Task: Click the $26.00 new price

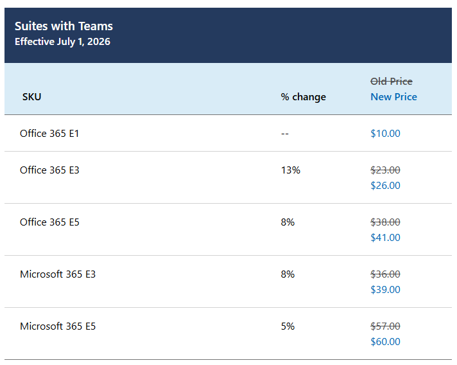Action: coord(385,186)
